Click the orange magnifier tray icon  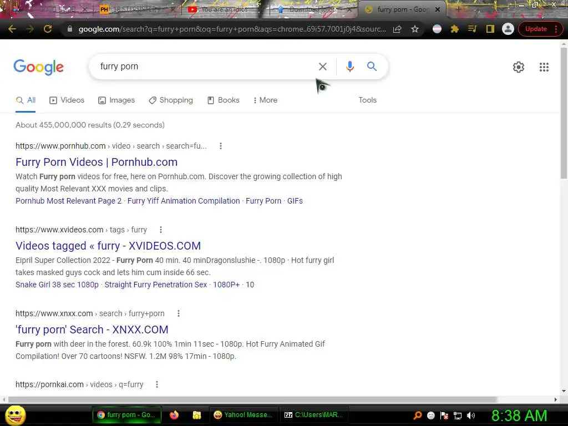[417, 415]
